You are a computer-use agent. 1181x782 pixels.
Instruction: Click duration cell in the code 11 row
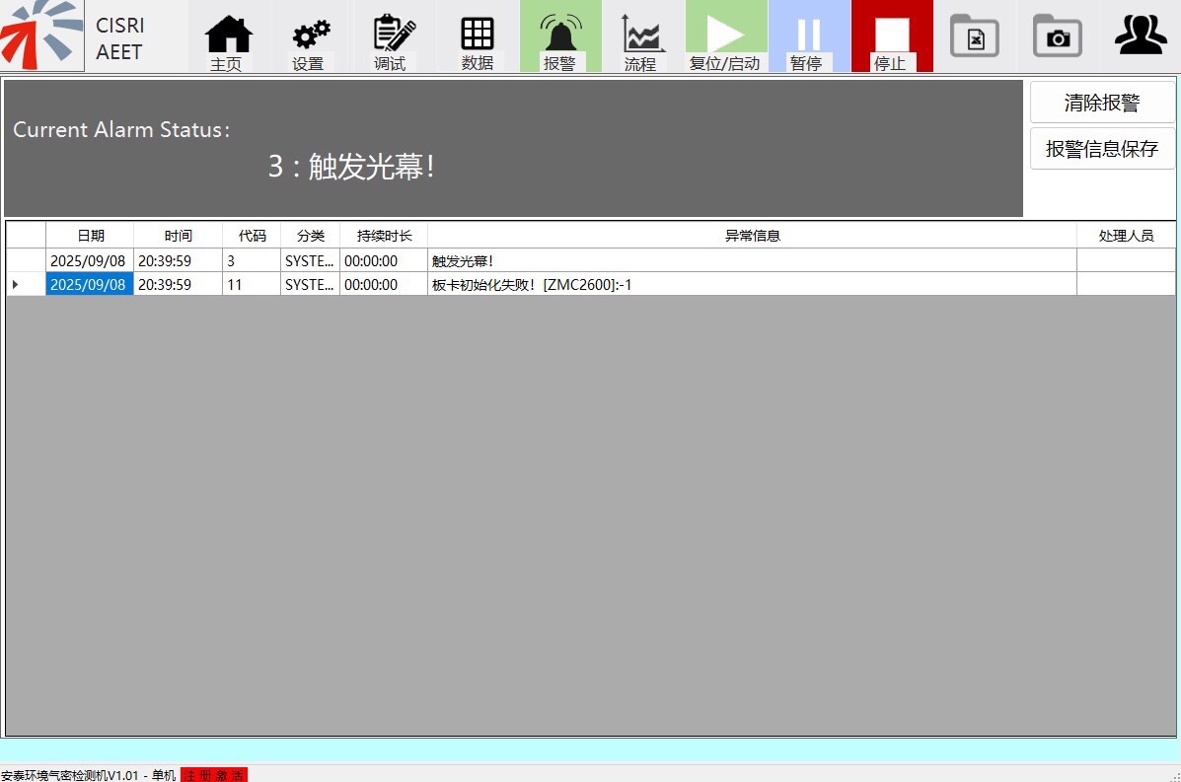click(384, 284)
